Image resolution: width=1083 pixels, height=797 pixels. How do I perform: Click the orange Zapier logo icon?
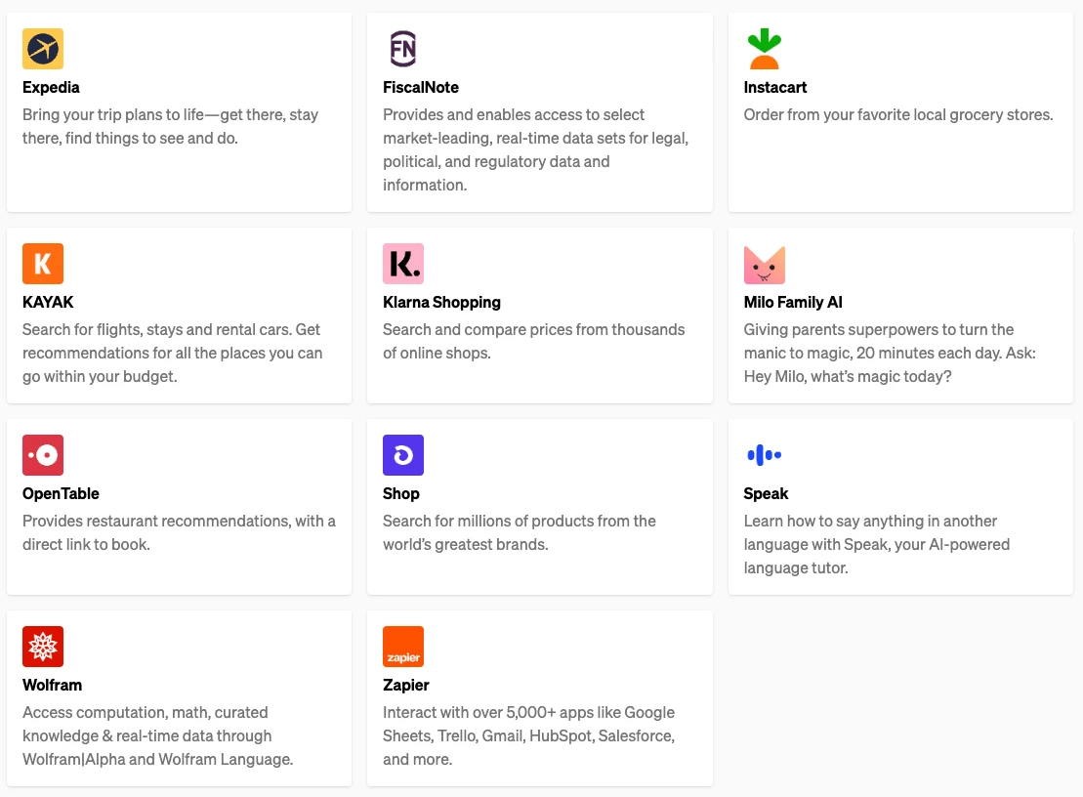coord(402,647)
